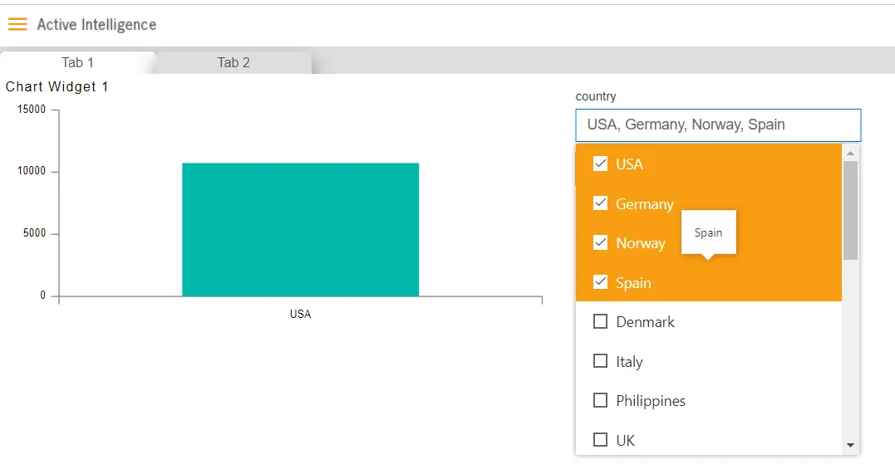Image resolution: width=895 pixels, height=474 pixels.
Task: Check the Italy checkbox
Action: click(x=601, y=361)
